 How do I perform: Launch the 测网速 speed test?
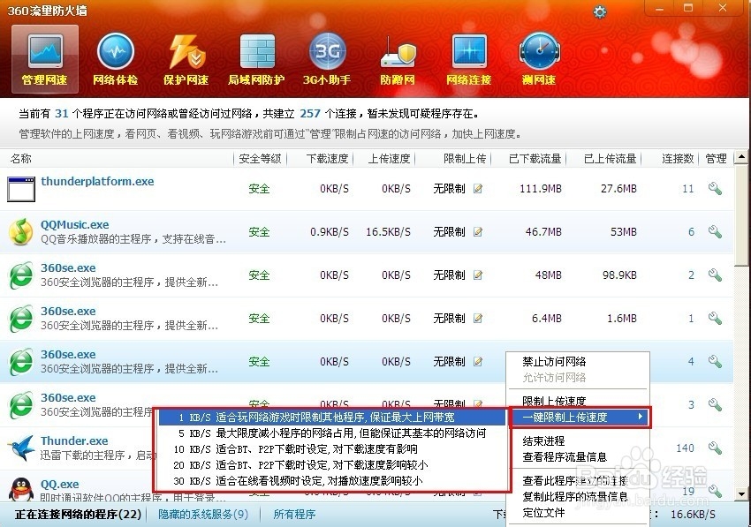tap(540, 57)
